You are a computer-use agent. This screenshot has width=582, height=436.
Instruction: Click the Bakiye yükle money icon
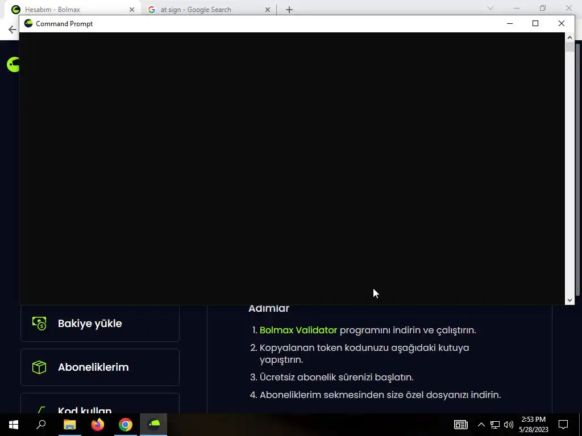(x=39, y=323)
